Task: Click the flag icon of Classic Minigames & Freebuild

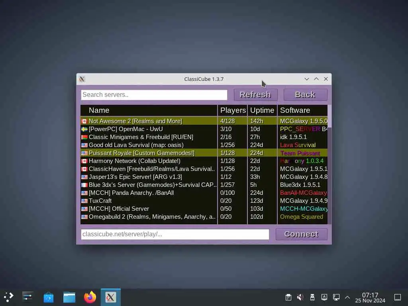Action: coord(84,137)
